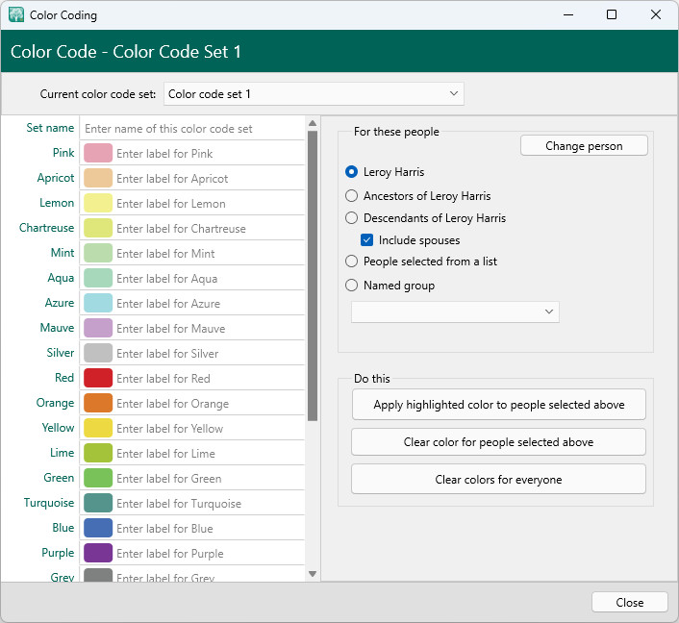Click the Enter label for Yellow field

coord(210,428)
